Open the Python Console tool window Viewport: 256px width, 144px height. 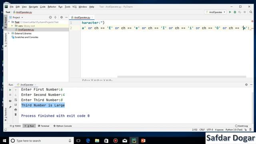(62, 126)
